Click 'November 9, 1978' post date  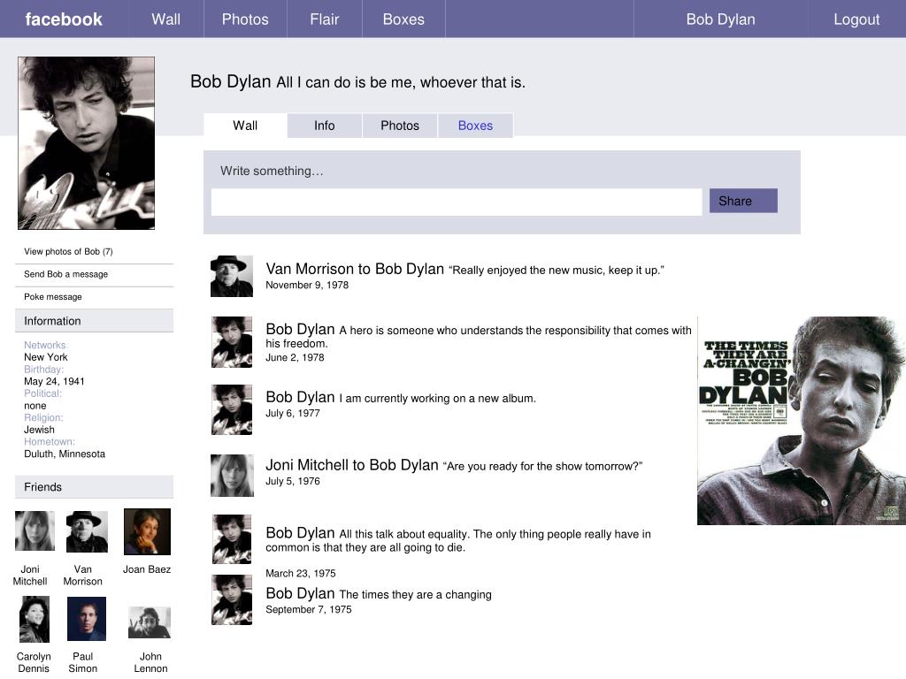[307, 285]
